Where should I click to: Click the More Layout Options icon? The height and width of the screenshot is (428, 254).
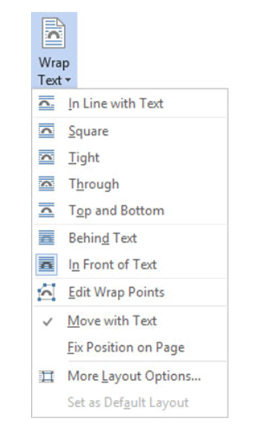point(46,376)
